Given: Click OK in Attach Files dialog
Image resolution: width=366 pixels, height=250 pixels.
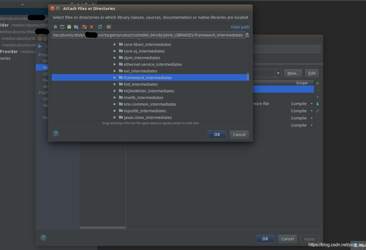Looking at the screenshot, I should [x=217, y=134].
